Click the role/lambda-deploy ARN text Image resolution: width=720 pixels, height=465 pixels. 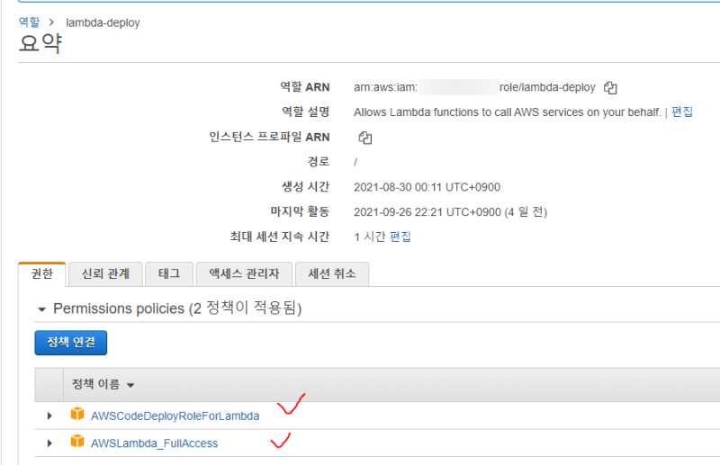(x=547, y=87)
